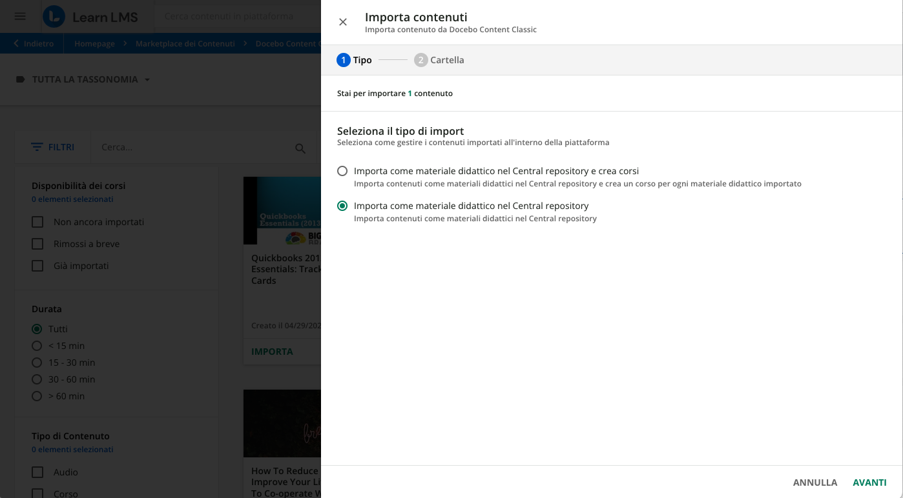This screenshot has width=903, height=498.
Task: Click the Stai per importare 1 contenuto text
Action: (x=395, y=94)
